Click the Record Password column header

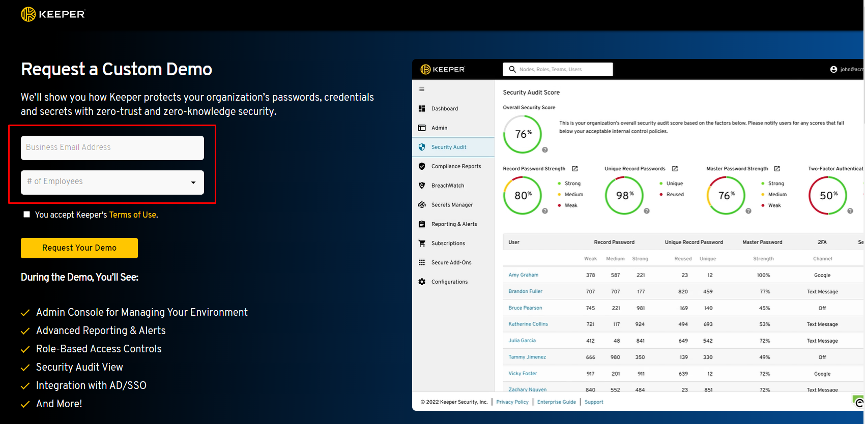614,242
